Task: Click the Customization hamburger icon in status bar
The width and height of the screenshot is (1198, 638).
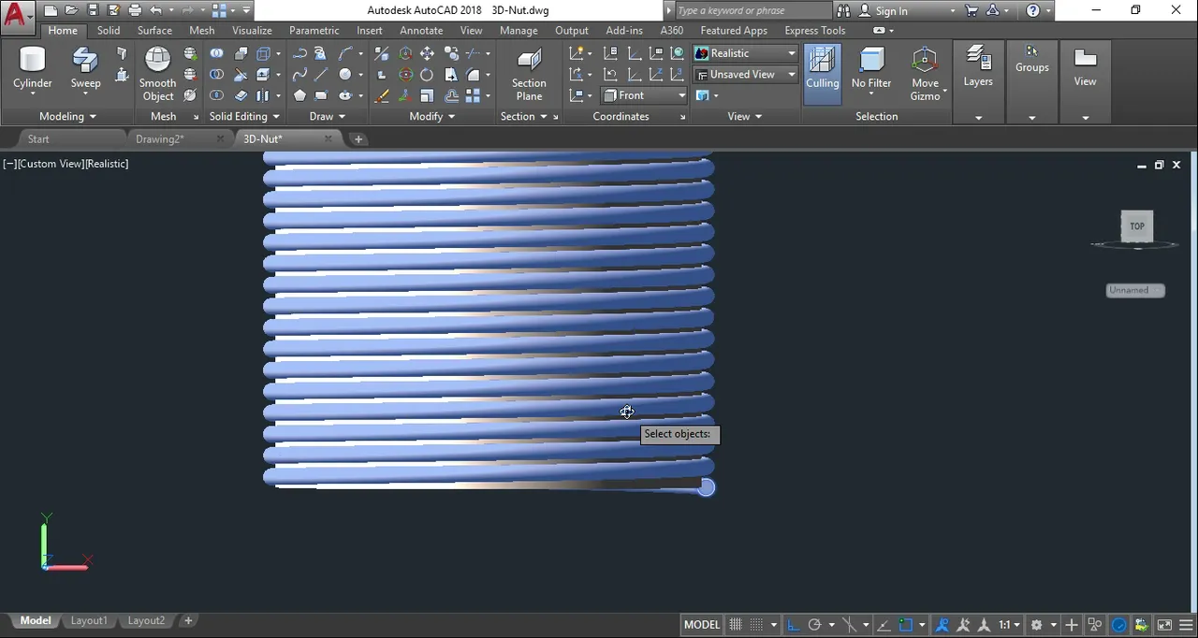Action: (1186, 625)
